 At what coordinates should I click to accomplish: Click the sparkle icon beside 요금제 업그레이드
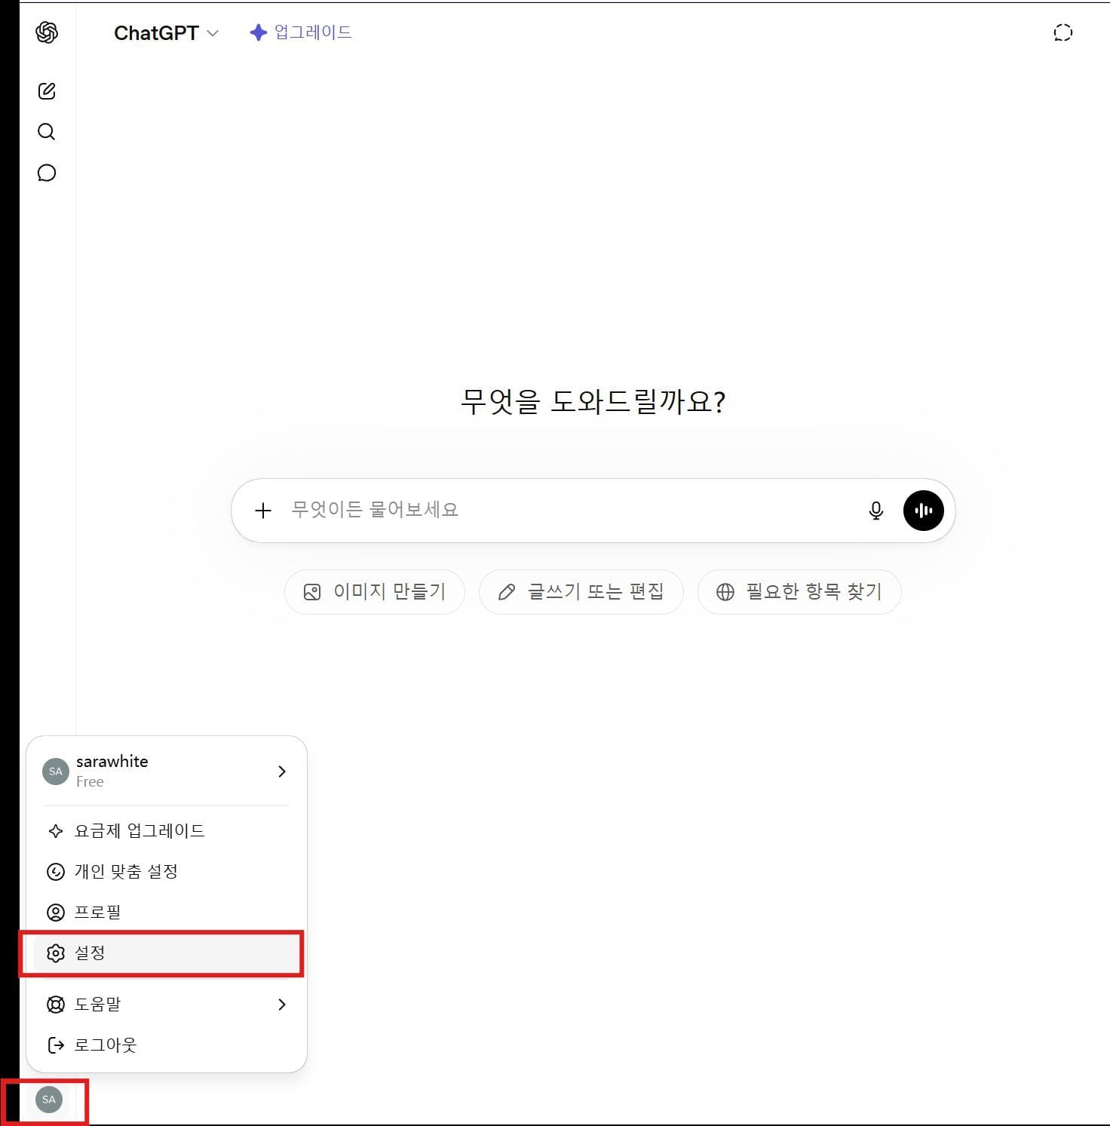pos(56,831)
